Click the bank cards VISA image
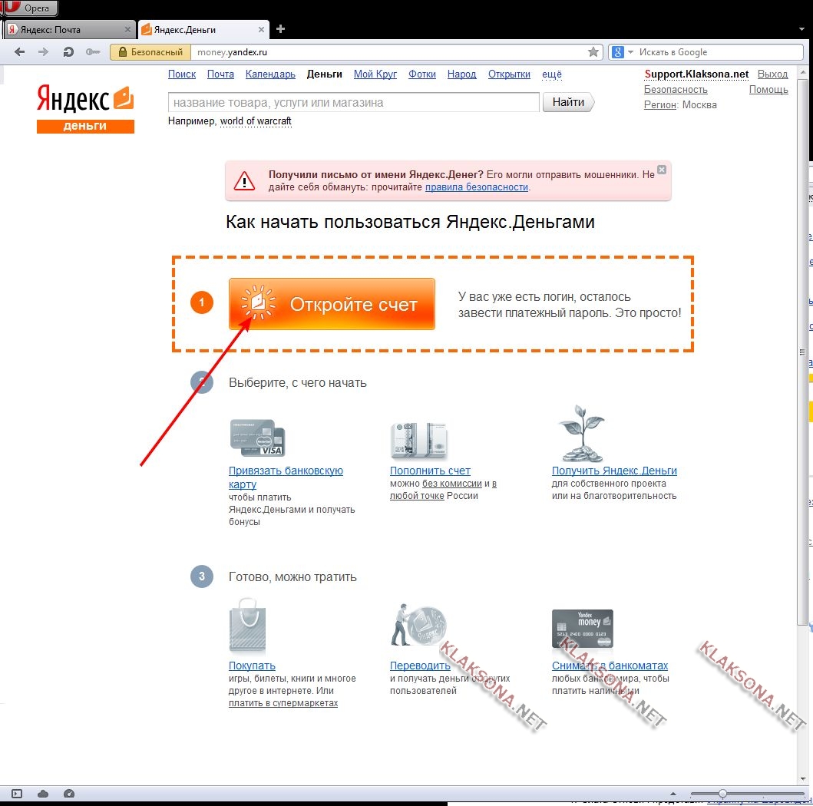813x806 pixels. [x=257, y=438]
